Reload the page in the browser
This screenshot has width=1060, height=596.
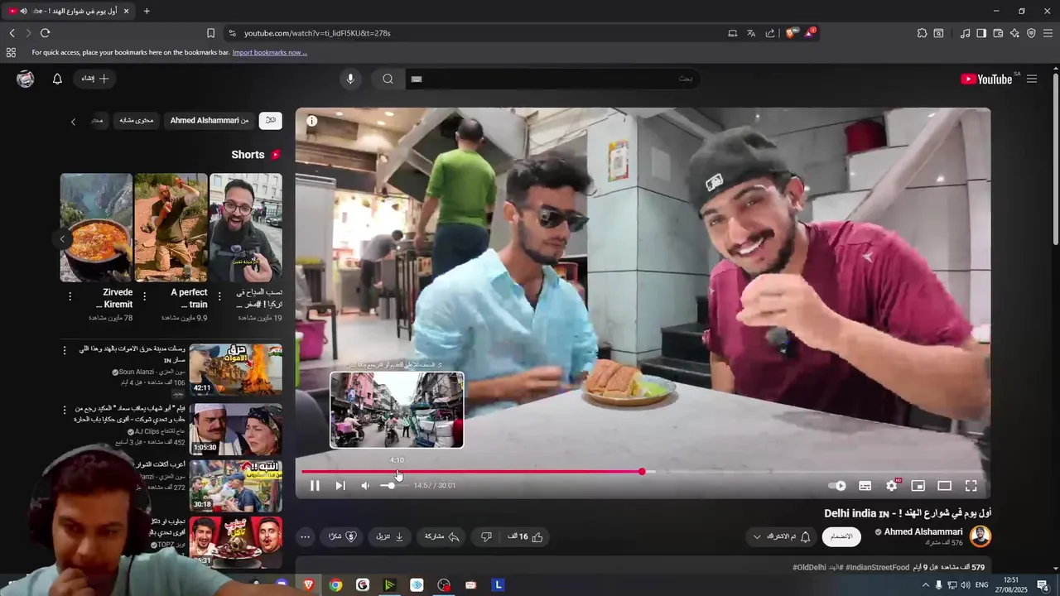click(45, 33)
